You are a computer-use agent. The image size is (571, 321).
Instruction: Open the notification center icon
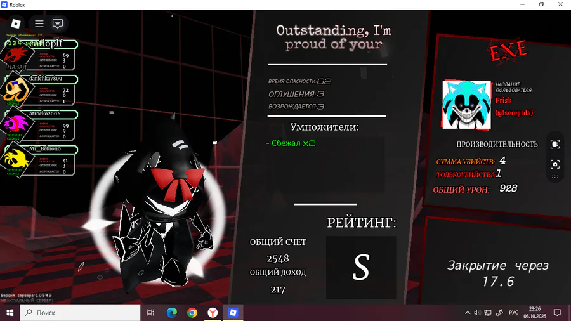pos(557,313)
